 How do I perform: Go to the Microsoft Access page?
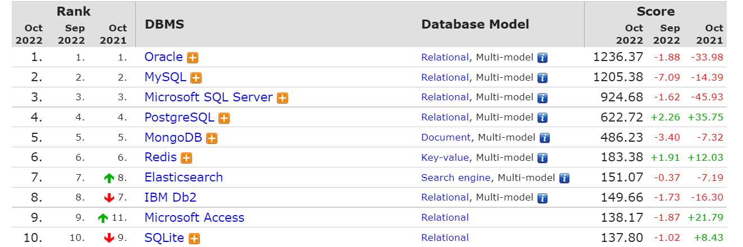coord(194,218)
